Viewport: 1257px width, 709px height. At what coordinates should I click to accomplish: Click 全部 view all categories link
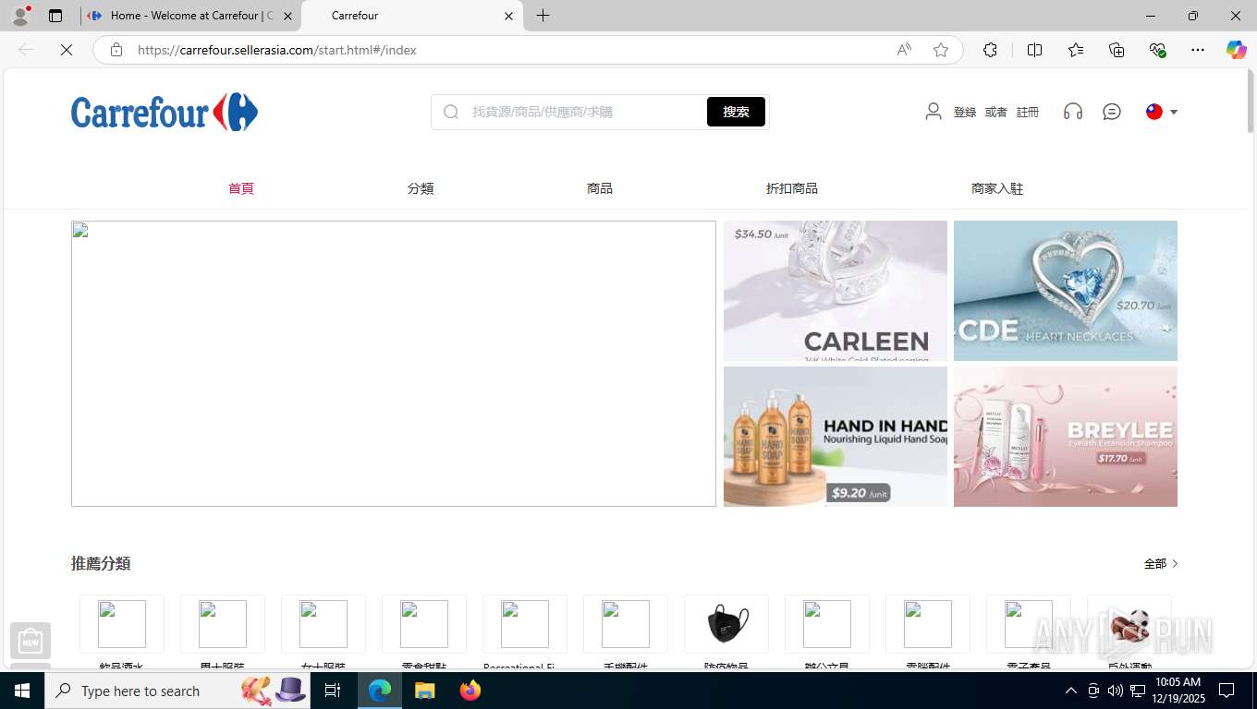(x=1155, y=563)
